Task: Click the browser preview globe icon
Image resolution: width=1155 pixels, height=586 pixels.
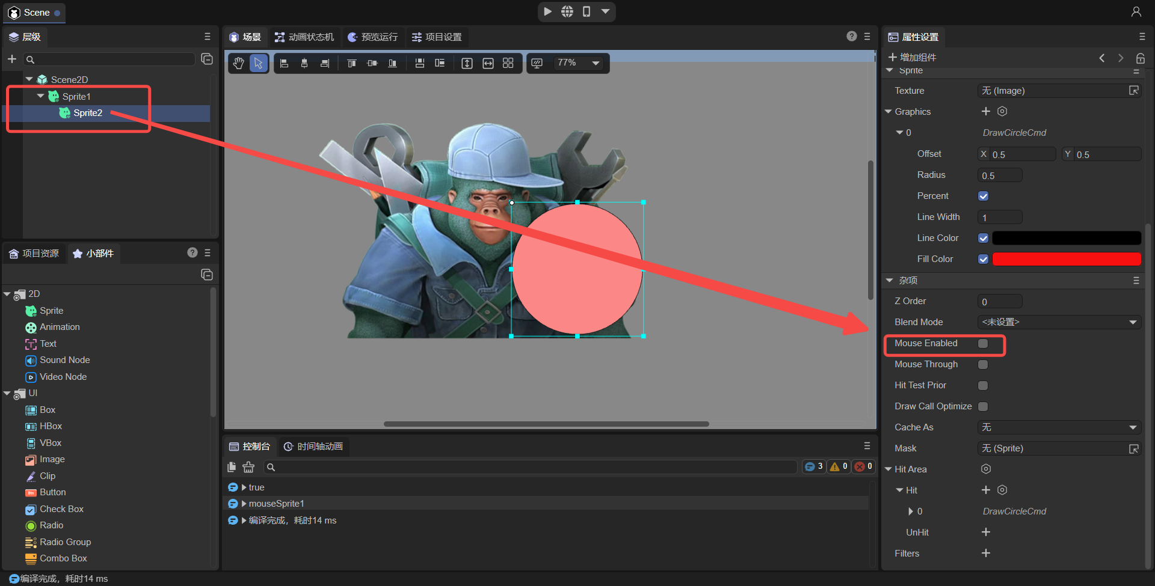Action: point(567,11)
